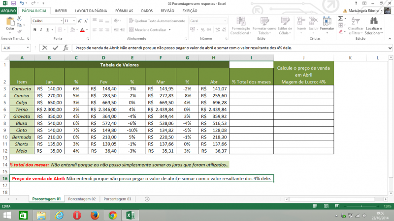The height and width of the screenshot is (221, 394).
Task: Open Formatação Condicional dropdown
Action: pos(240,26)
